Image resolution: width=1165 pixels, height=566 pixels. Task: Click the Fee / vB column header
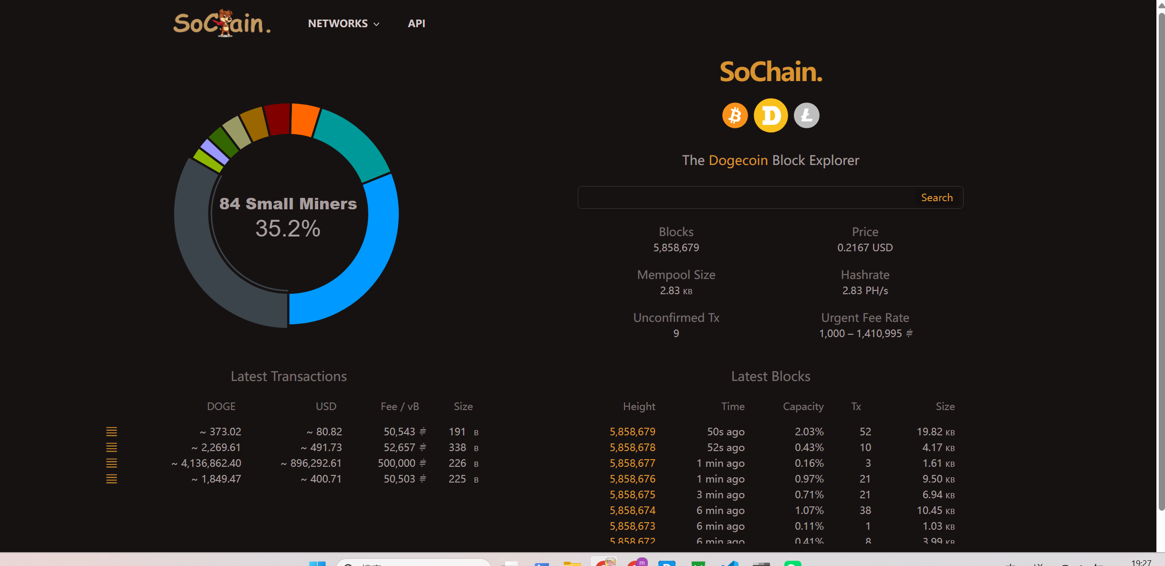pyautogui.click(x=400, y=406)
